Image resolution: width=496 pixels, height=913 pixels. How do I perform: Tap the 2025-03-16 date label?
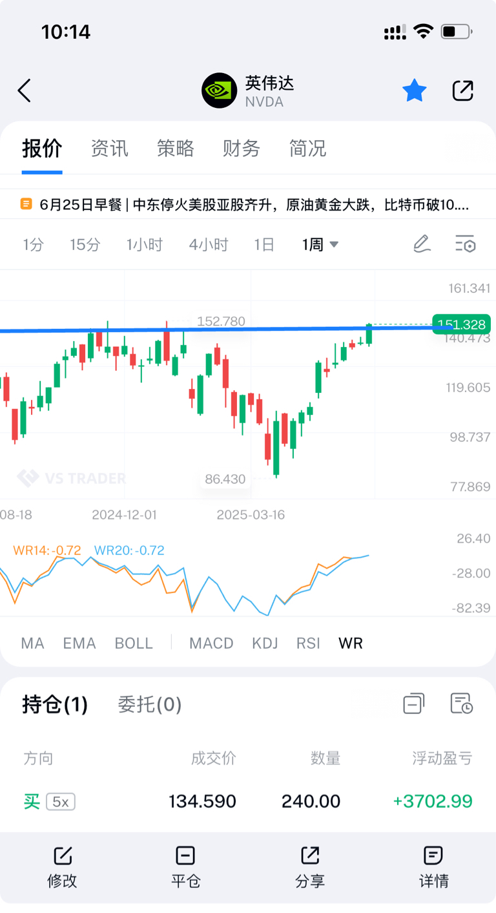[x=251, y=515]
